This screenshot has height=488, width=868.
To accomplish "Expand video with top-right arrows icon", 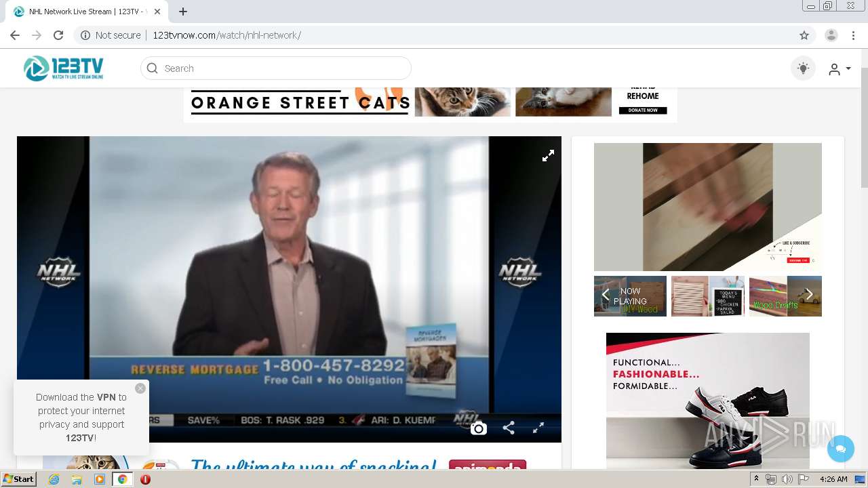I will coord(548,156).
